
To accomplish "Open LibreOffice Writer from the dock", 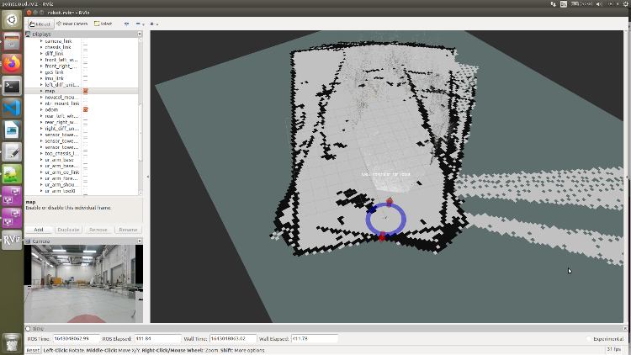I will pyautogui.click(x=12, y=130).
